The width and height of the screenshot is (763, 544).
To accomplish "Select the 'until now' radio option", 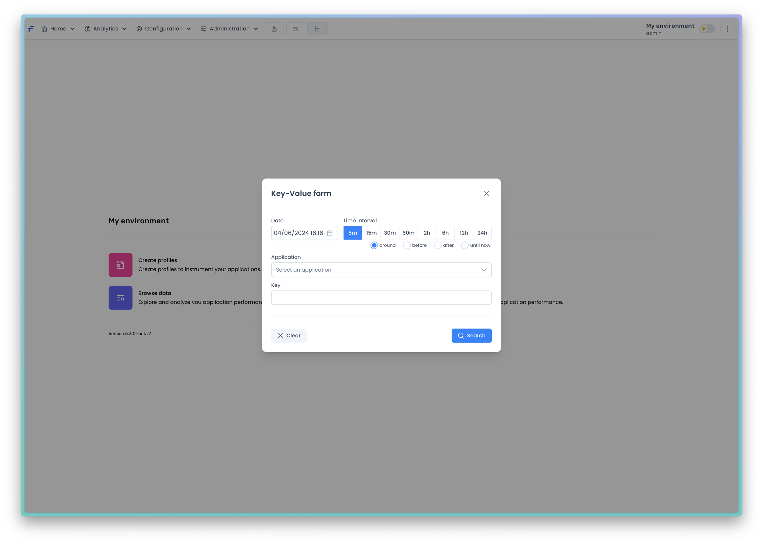I will pyautogui.click(x=464, y=245).
